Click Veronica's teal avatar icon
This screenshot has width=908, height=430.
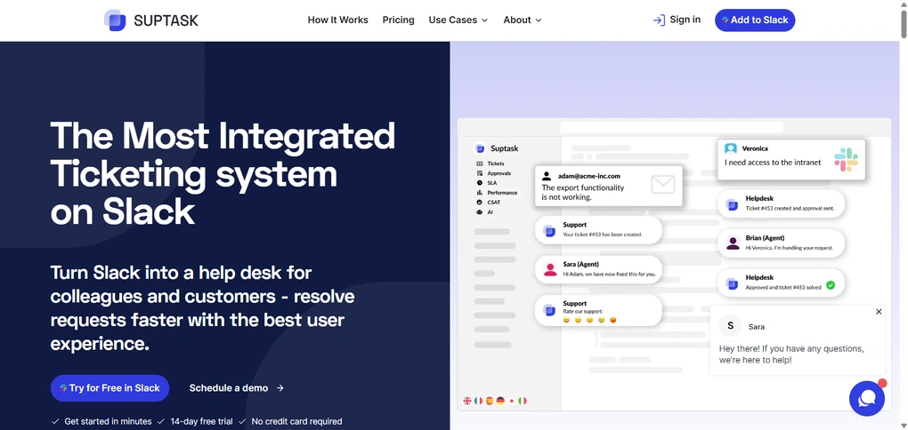point(731,148)
